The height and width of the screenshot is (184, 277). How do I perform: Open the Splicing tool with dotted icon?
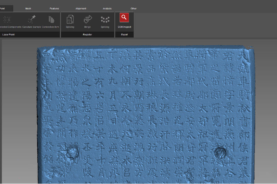click(105, 22)
